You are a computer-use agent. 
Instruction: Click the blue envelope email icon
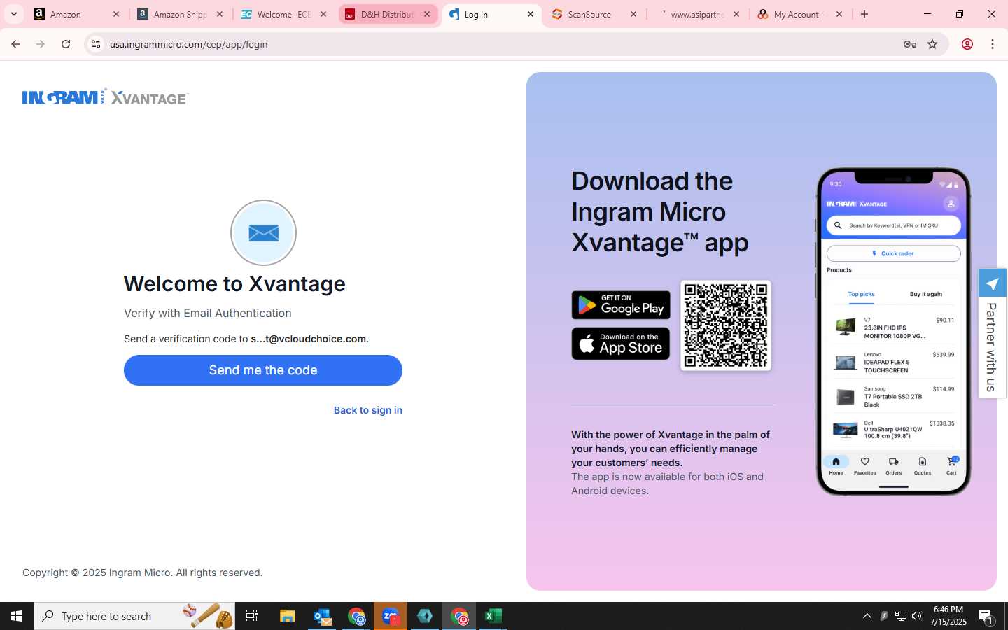(263, 232)
